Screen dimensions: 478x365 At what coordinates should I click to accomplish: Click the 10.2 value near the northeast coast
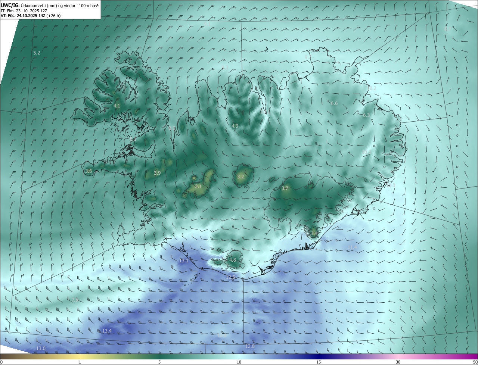(372, 88)
